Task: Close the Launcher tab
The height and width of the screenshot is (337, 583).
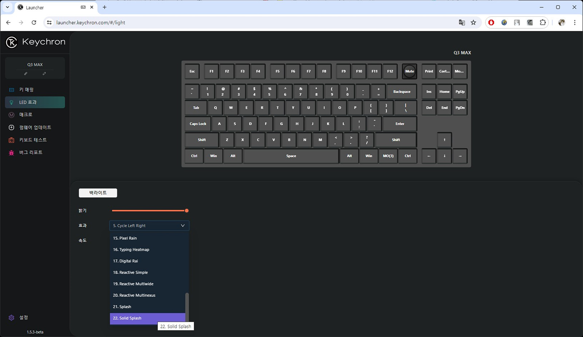Action: [x=92, y=7]
